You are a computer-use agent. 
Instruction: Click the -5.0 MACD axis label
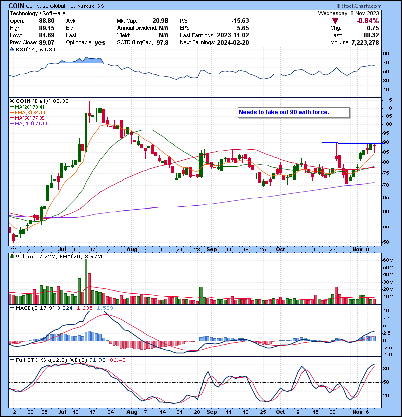click(386, 355)
